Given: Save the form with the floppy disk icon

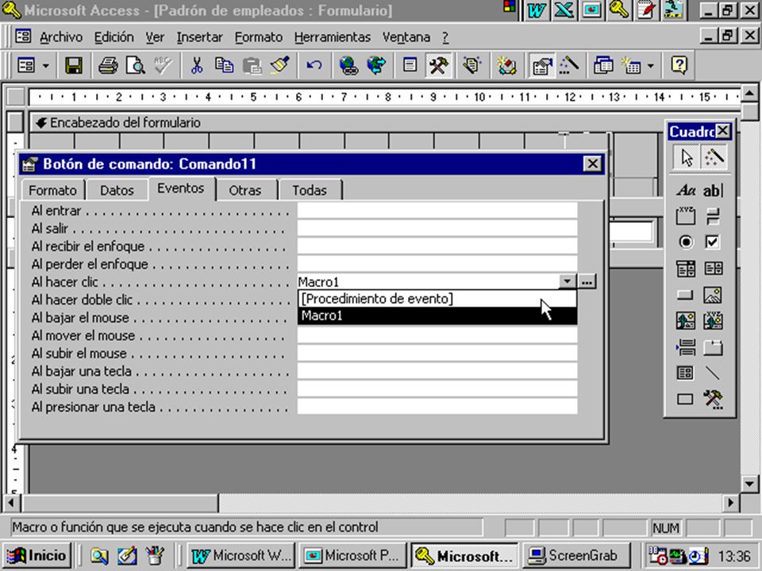Looking at the screenshot, I should pos(73,66).
